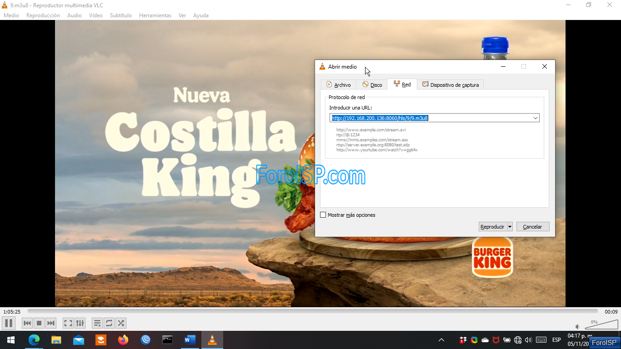This screenshot has width=621, height=349.
Task: Switch to the Dispositivo de captura tab
Action: (x=451, y=84)
